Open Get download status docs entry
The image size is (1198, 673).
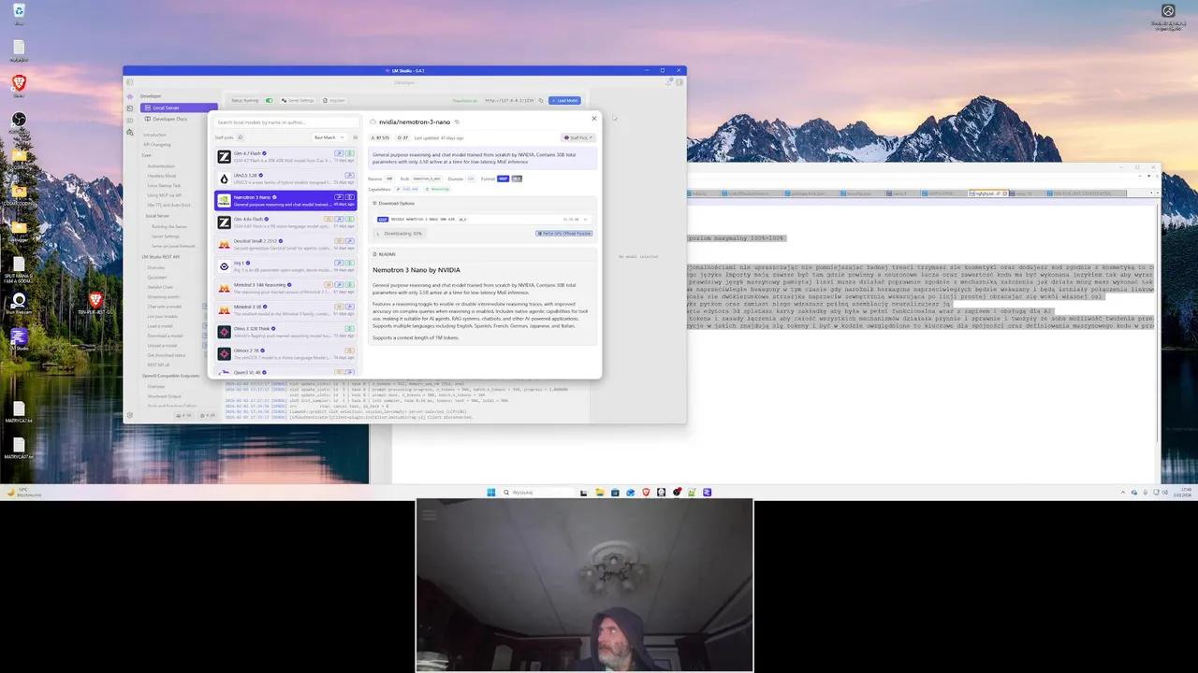pyautogui.click(x=167, y=355)
